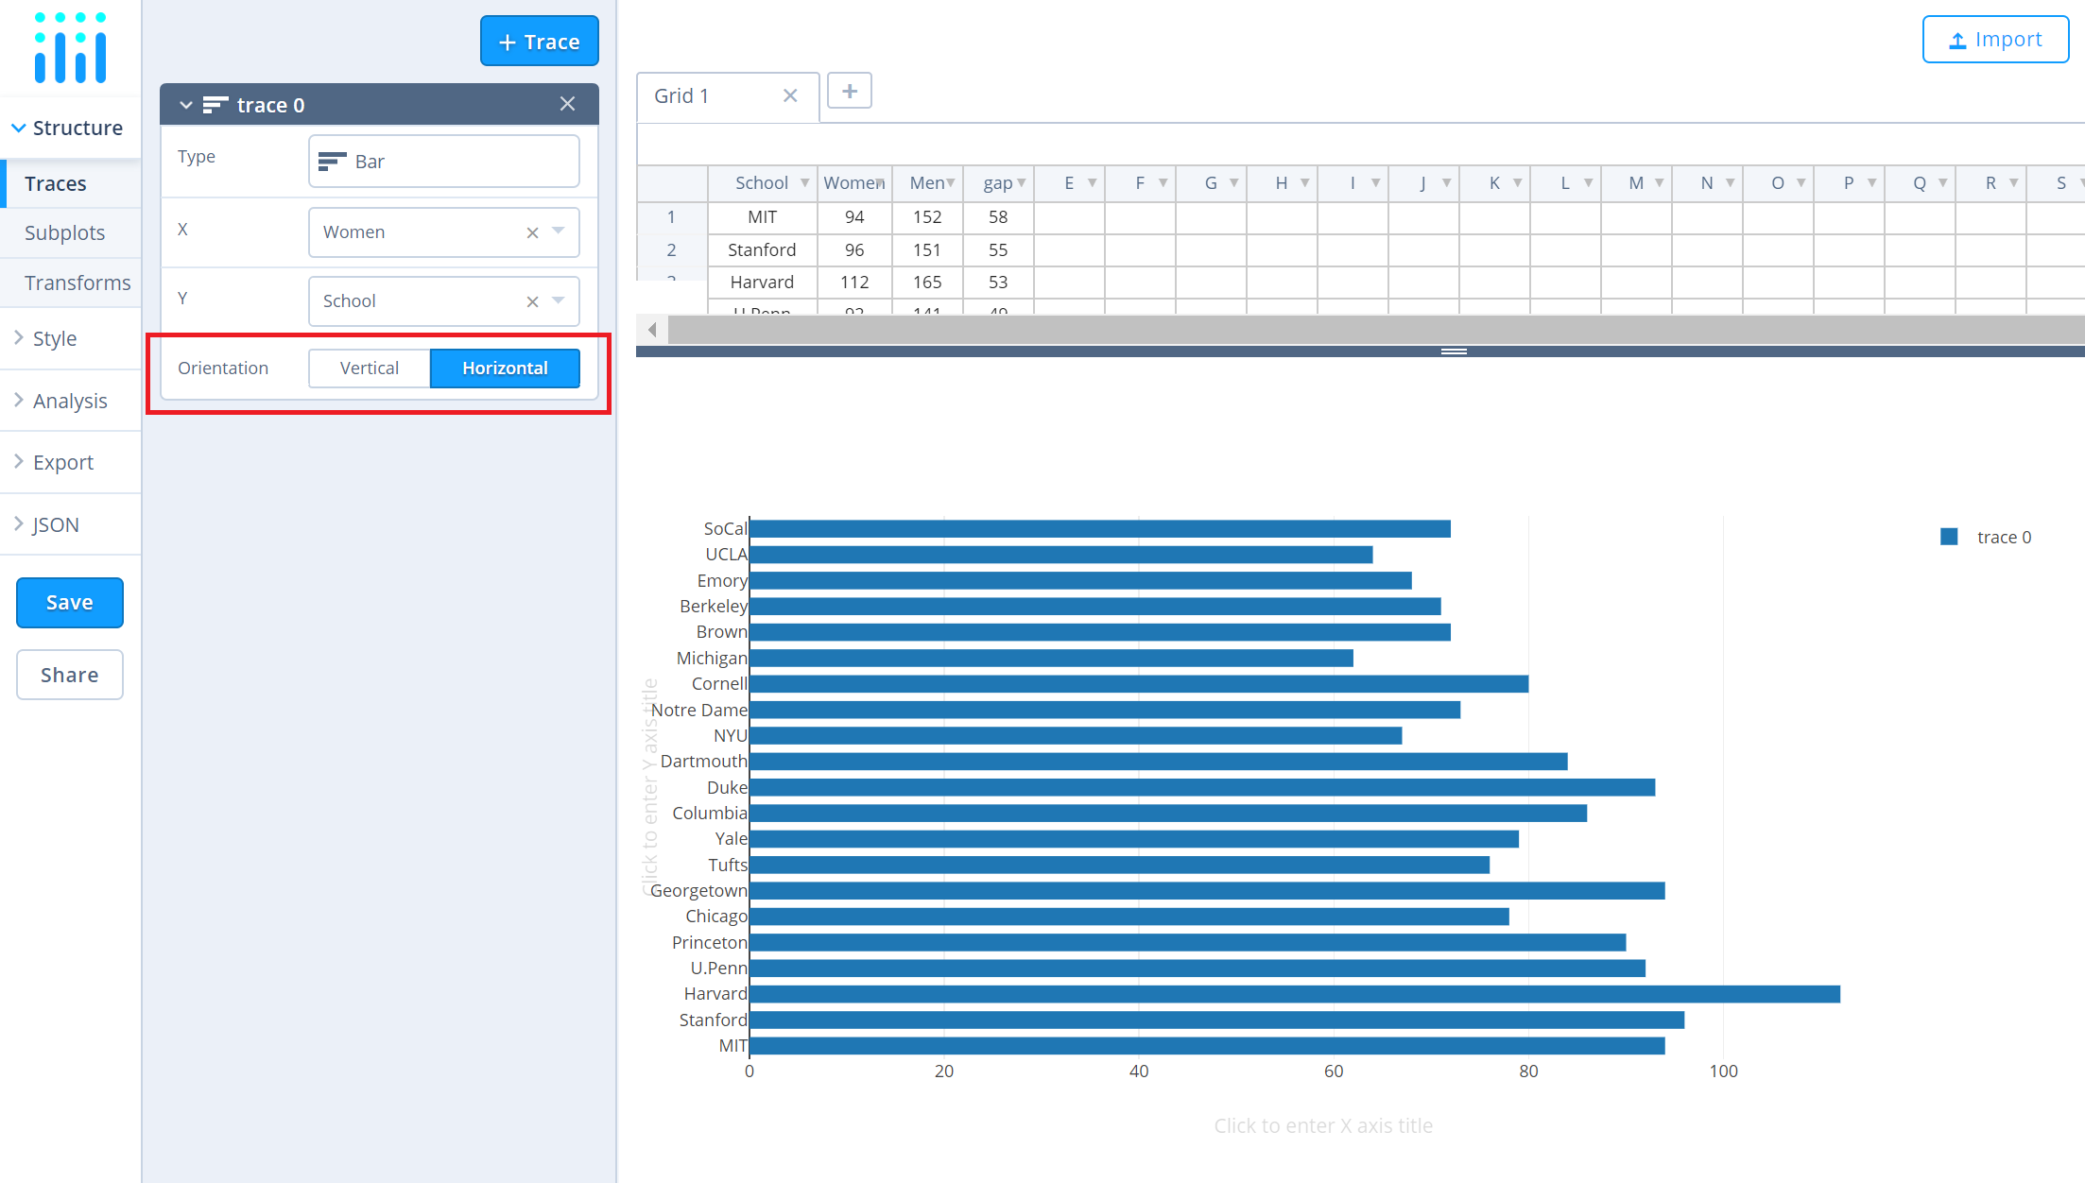Click the Harvard bar in chart
The image size is (2085, 1183).
1295,994
